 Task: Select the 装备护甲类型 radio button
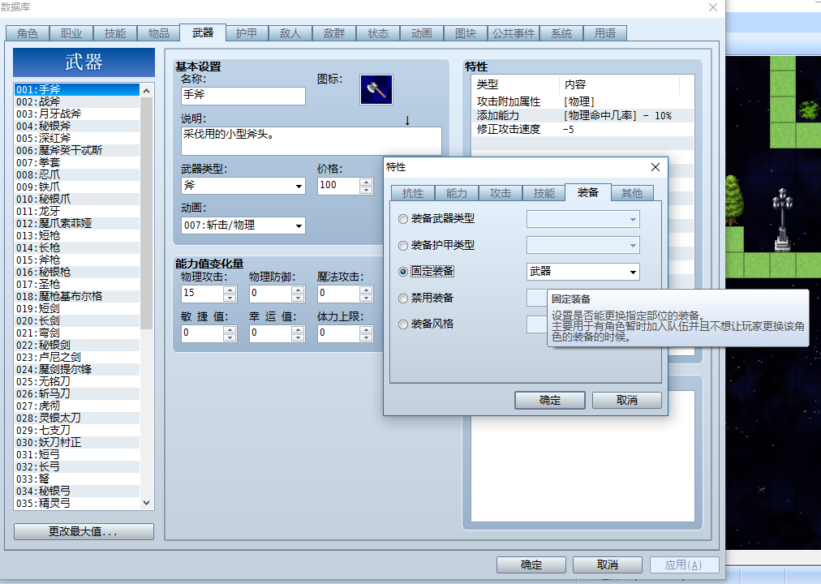(402, 246)
